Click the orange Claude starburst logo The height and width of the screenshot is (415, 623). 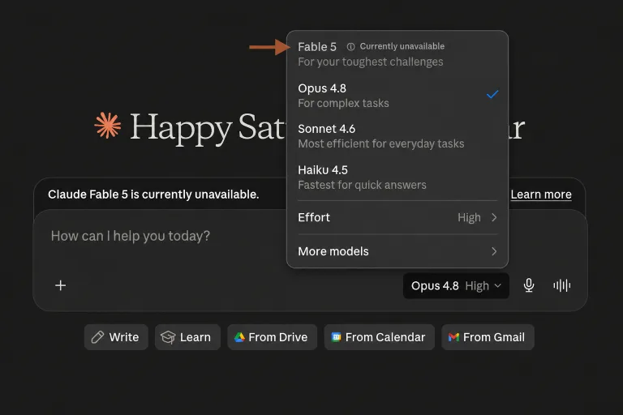click(x=108, y=126)
